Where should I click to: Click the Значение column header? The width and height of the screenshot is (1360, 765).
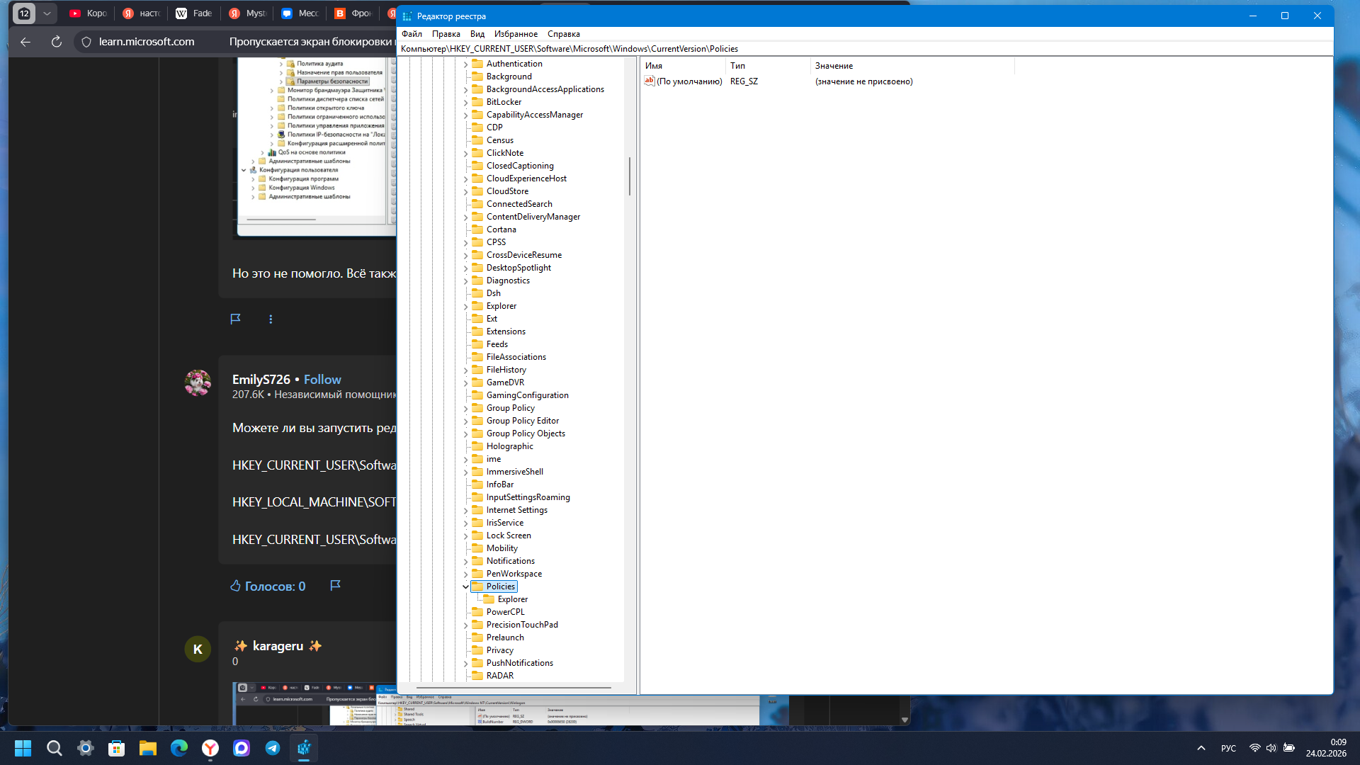click(912, 66)
